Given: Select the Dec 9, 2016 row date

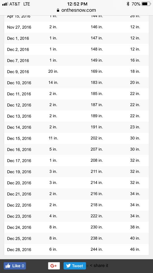Looking at the screenshot, I should (x=18, y=72).
